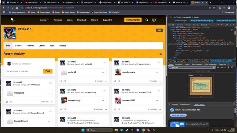This screenshot has height=133, width=237.
Task: Click Always match Chrome's language
Action: pos(202,21)
